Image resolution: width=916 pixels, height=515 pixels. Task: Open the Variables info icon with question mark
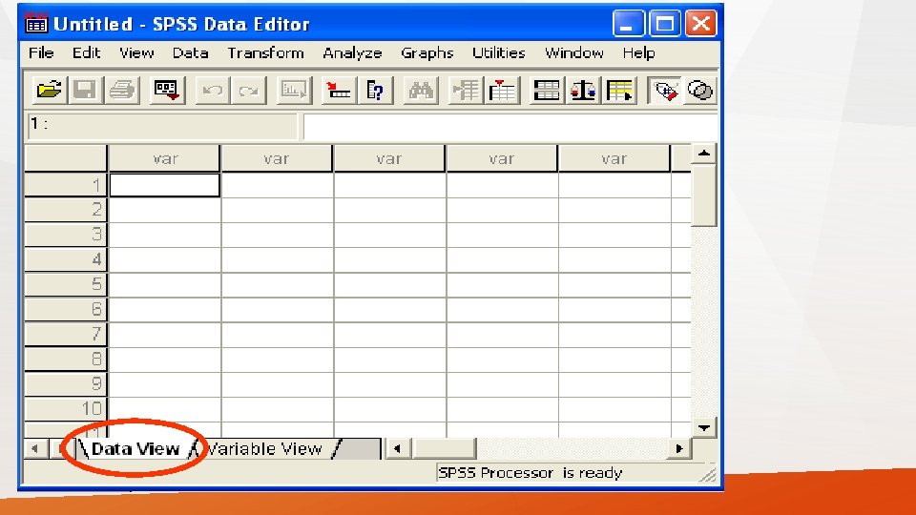pyautogui.click(x=375, y=91)
